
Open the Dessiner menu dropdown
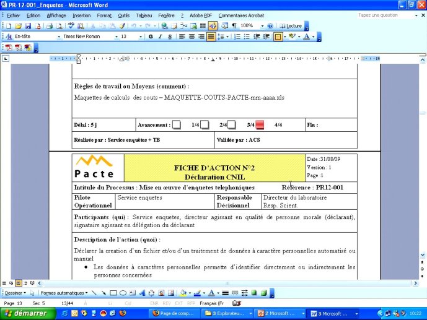(x=15, y=293)
